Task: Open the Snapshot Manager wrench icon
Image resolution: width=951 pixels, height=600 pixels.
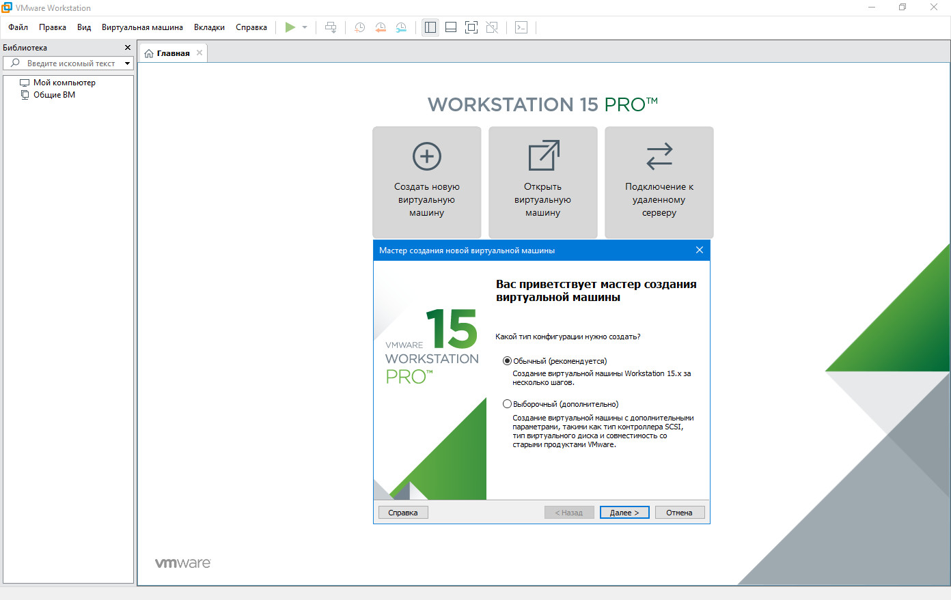Action: click(x=401, y=27)
